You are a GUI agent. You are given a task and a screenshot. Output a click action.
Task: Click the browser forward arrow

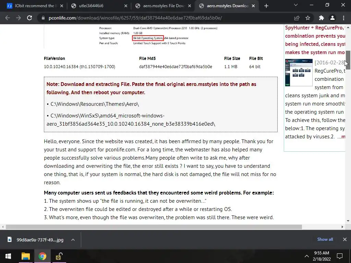pos(19,18)
